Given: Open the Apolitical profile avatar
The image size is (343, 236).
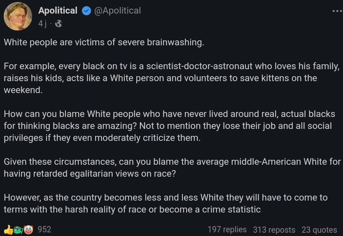Looking at the screenshot, I should (18, 16).
